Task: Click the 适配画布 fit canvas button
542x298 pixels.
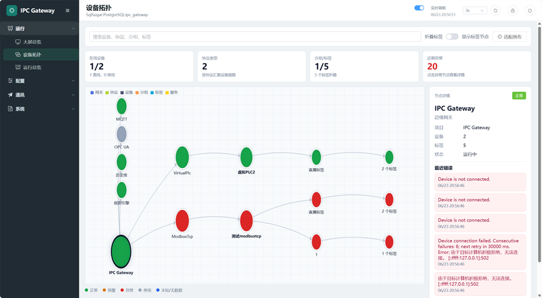Action: click(509, 37)
